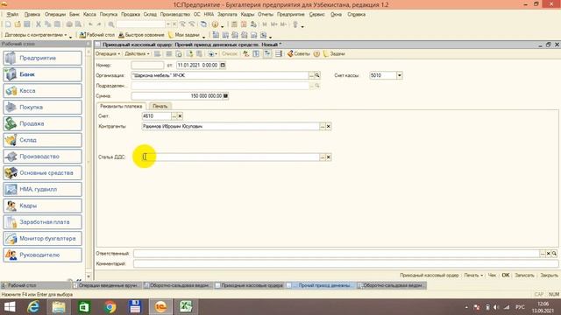The width and height of the screenshot is (561, 315).
Task: Open Статья ДДС selection ellipsis button
Action: 323,157
